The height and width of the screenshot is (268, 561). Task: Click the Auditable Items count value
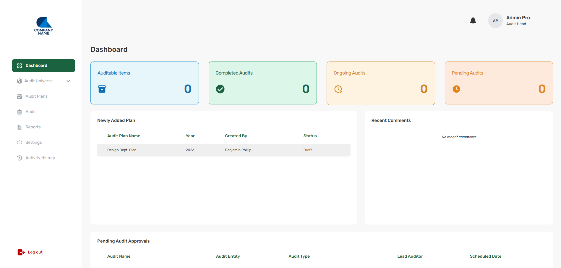pyautogui.click(x=188, y=89)
